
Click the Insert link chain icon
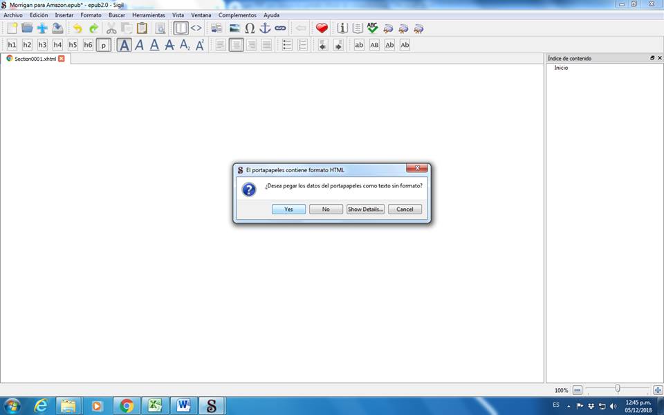(280, 28)
